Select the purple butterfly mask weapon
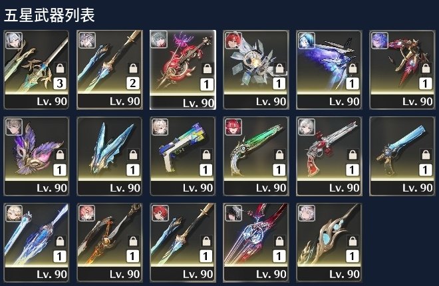The height and width of the screenshot is (286, 439). point(37,156)
